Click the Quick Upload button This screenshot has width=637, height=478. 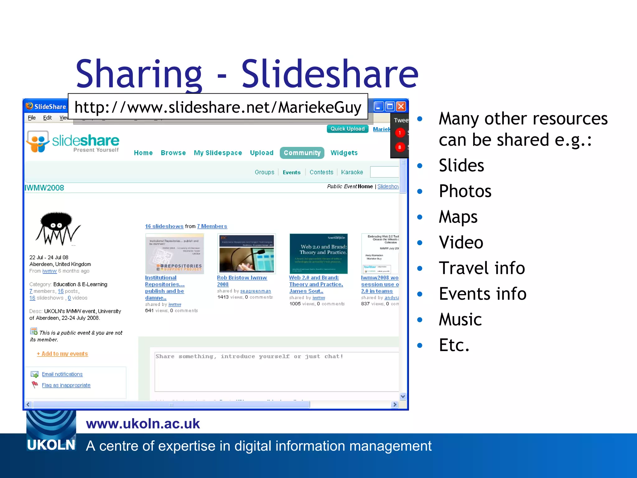(347, 129)
